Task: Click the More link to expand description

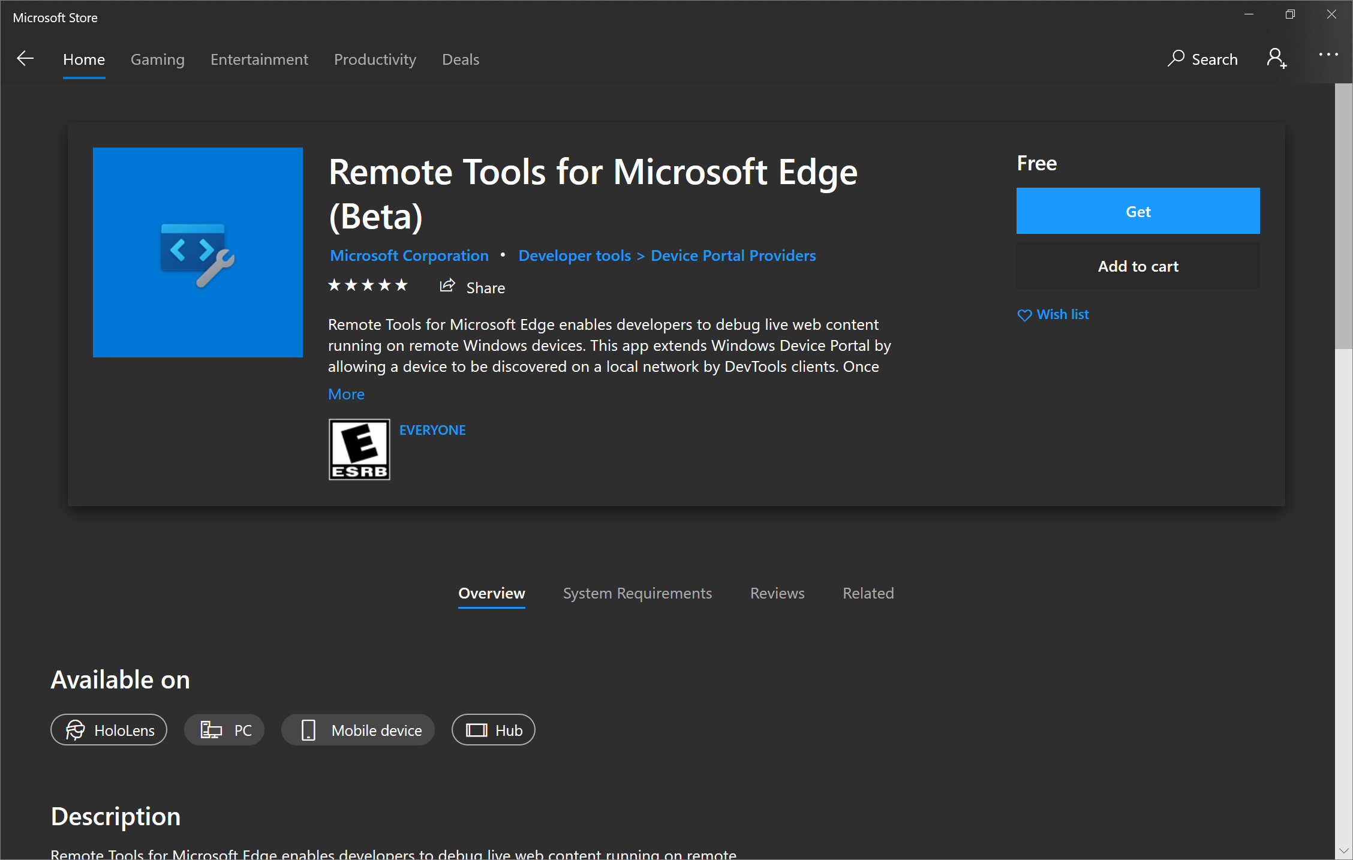Action: [346, 393]
